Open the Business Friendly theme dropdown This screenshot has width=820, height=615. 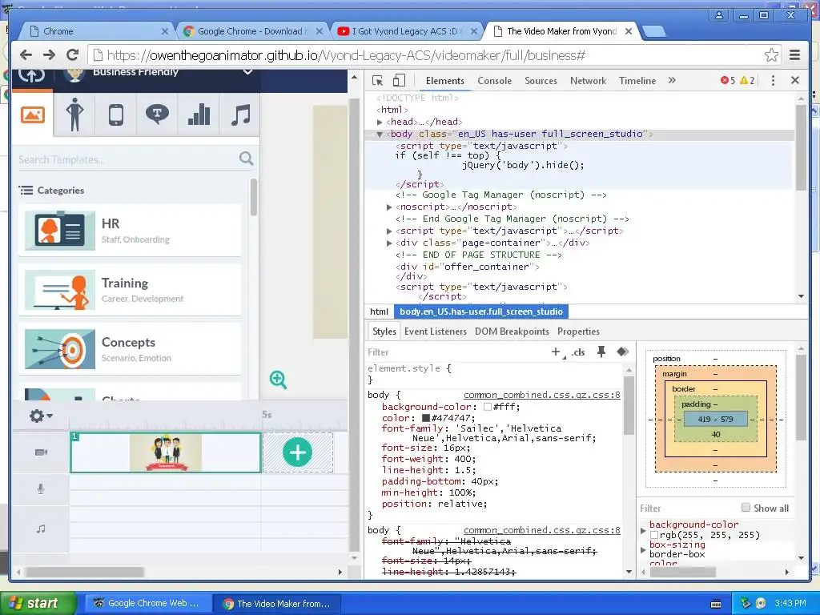pos(248,72)
